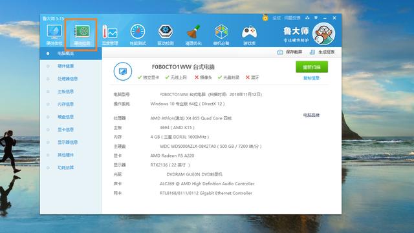Viewport: 414px width, 233px height.
Task: Click 生成报表 to generate report
Action: point(322,52)
